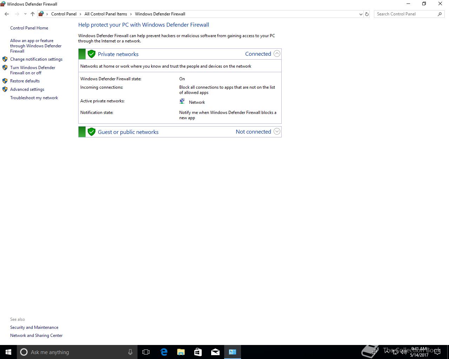The width and height of the screenshot is (449, 359).
Task: Open Advanced settings
Action: [27, 89]
